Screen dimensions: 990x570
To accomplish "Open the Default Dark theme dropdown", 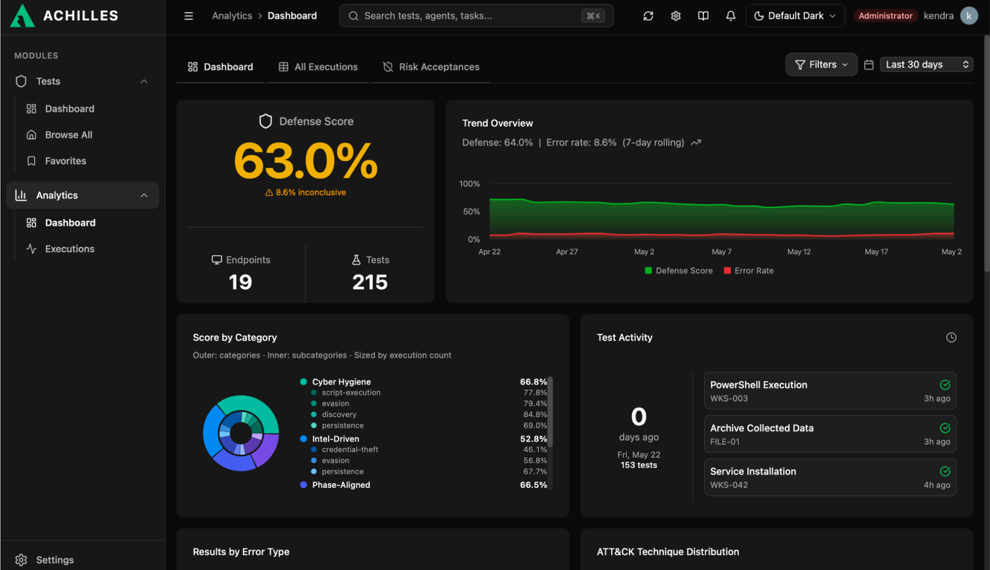I will (x=795, y=16).
